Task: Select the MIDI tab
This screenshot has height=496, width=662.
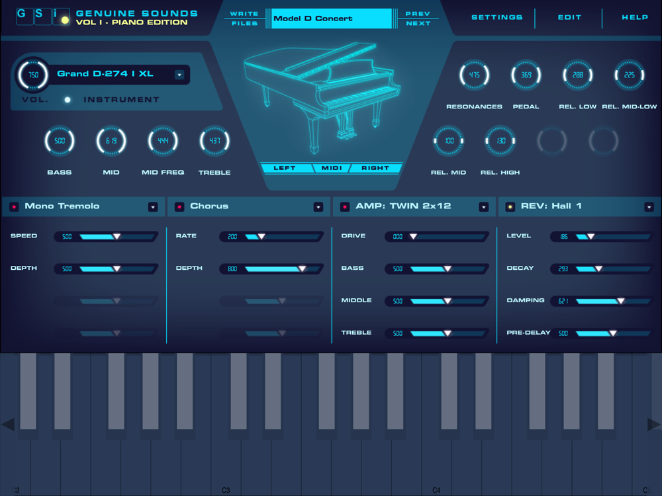Action: coord(332,168)
